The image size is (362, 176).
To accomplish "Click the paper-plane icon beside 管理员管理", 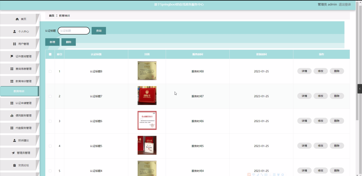I will [x=13, y=153].
